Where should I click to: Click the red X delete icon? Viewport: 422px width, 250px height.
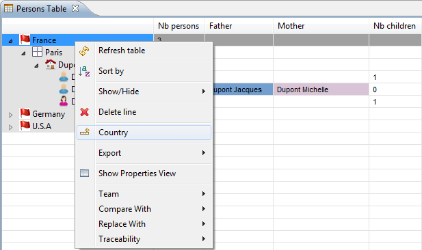click(x=85, y=112)
